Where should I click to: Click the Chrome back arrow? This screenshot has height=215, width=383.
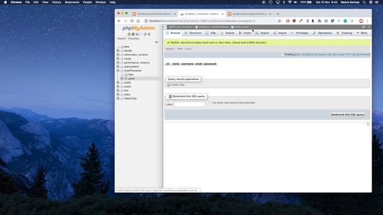[119, 21]
